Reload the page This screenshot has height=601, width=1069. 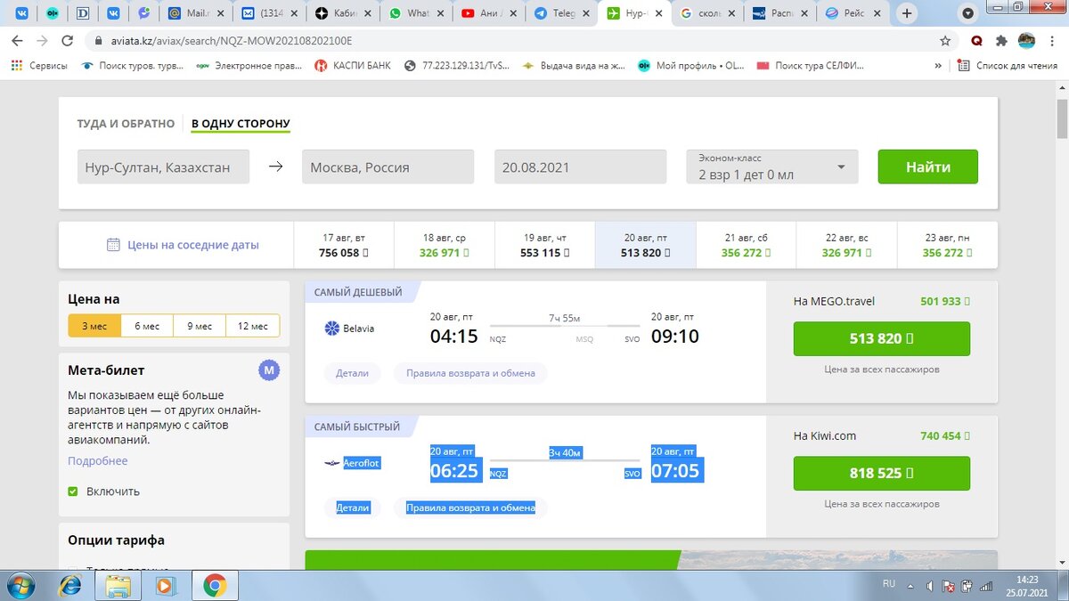(67, 41)
